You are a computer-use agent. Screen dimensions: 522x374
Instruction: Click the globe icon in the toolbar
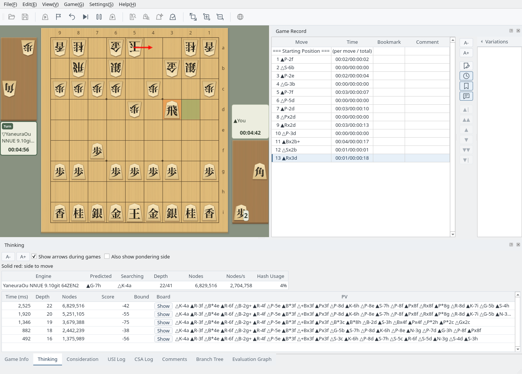pos(240,17)
